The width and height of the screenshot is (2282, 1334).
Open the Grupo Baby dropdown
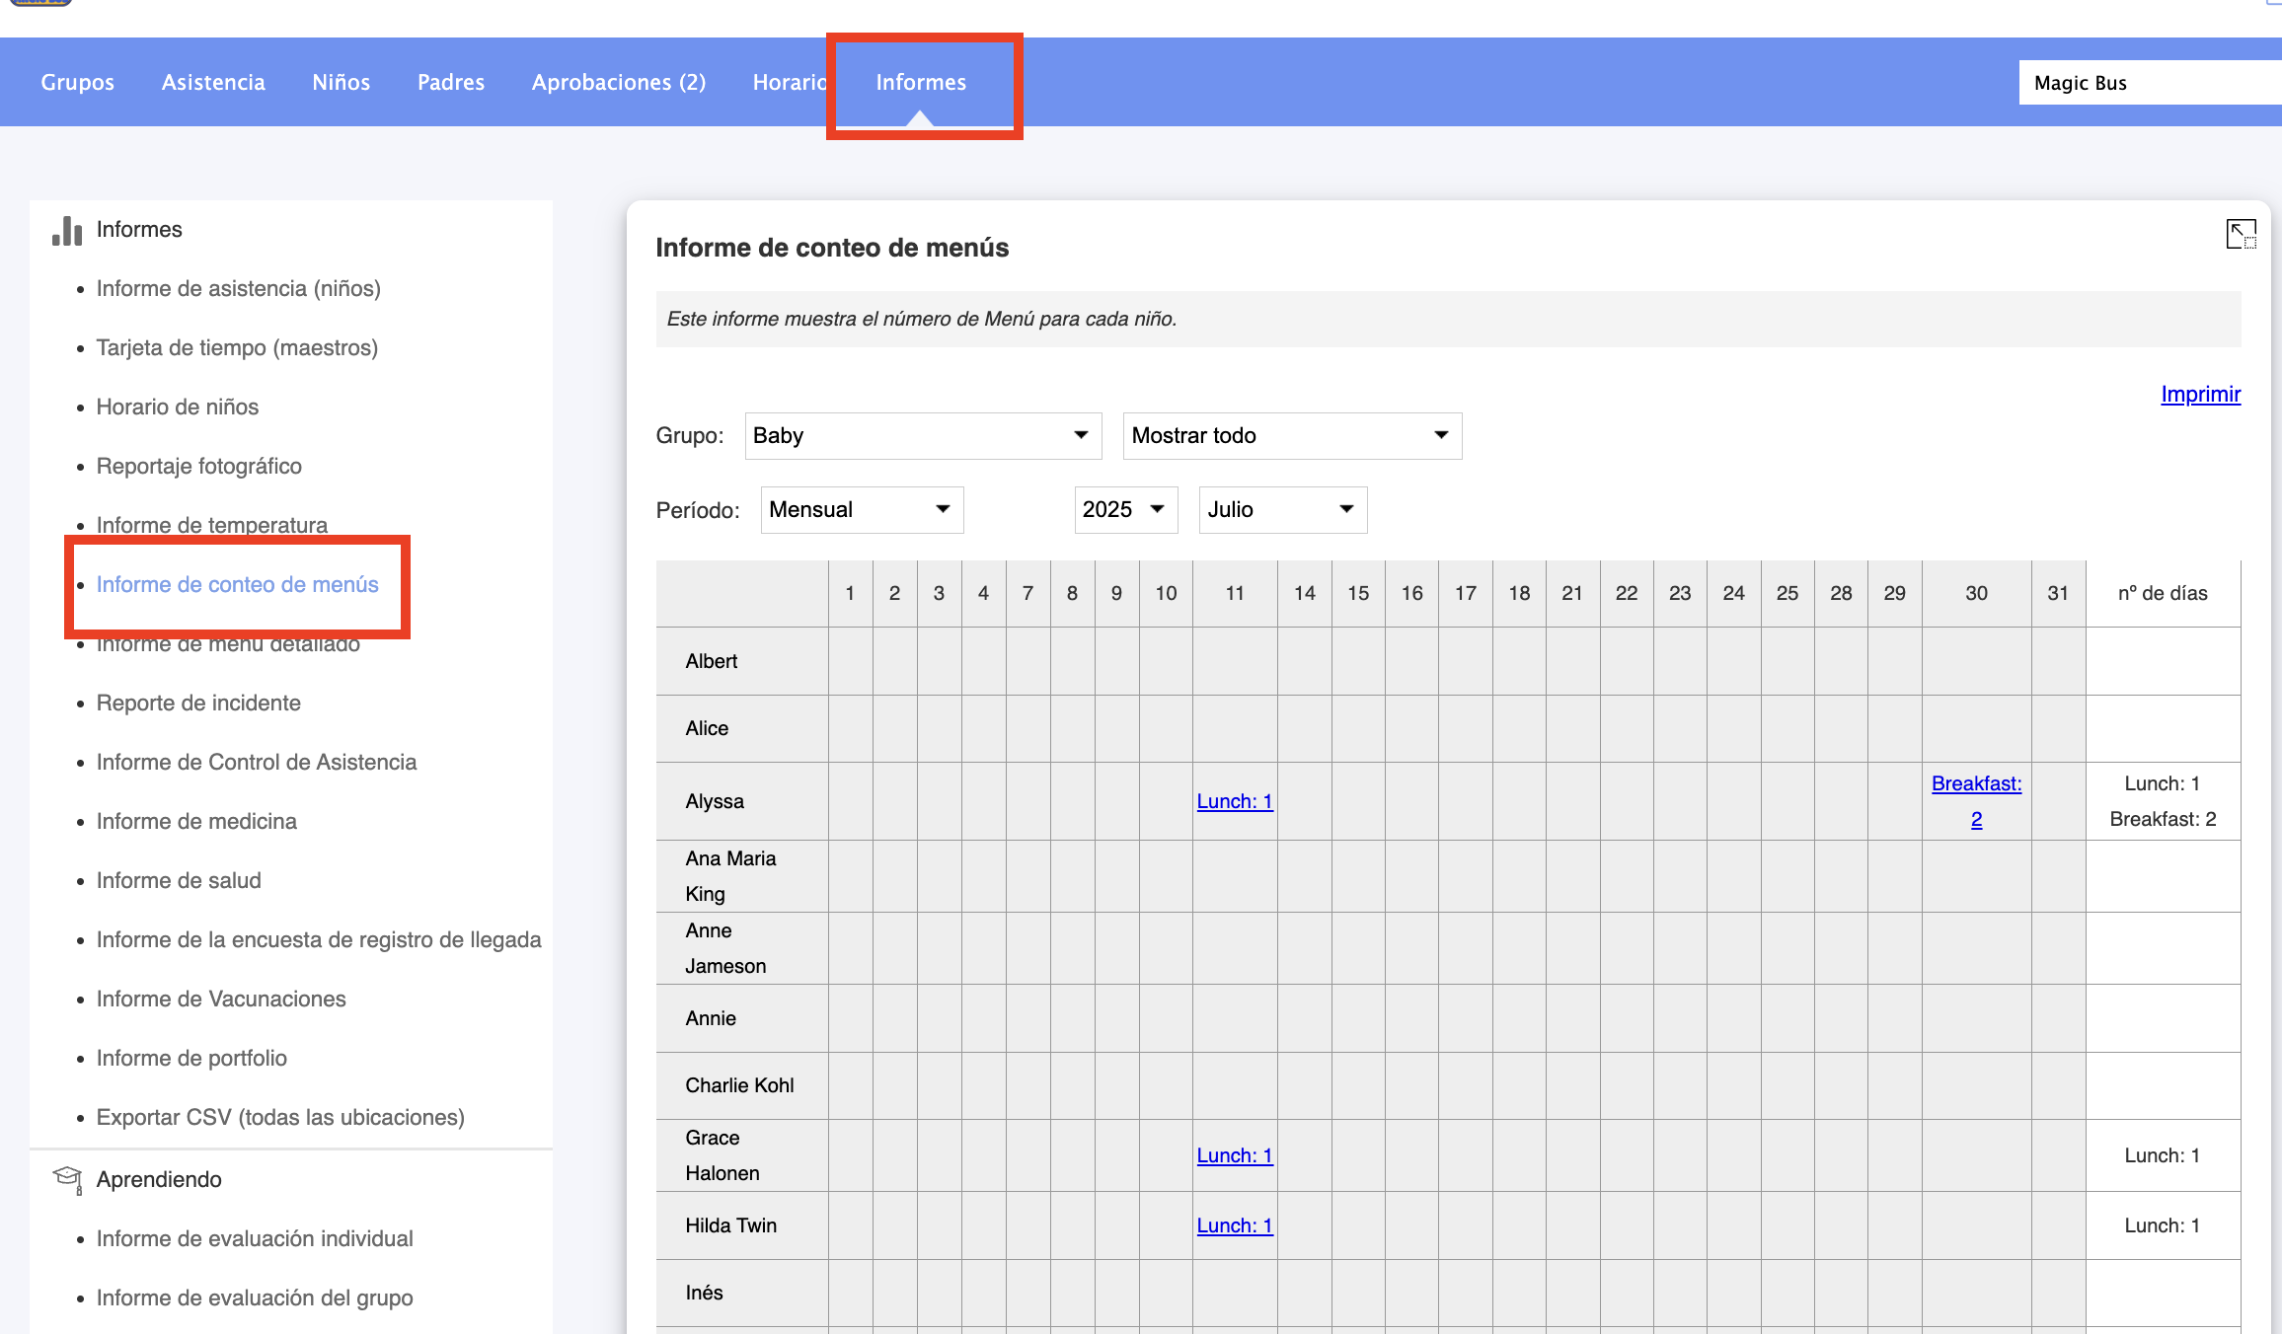coord(922,436)
